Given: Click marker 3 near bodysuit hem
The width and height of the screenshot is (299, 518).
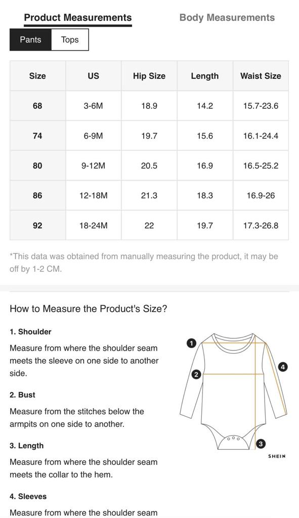Looking at the screenshot, I should point(261,444).
